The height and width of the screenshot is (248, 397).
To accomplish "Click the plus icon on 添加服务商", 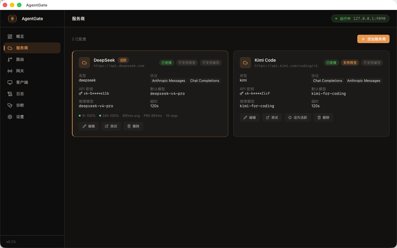I will point(363,39).
